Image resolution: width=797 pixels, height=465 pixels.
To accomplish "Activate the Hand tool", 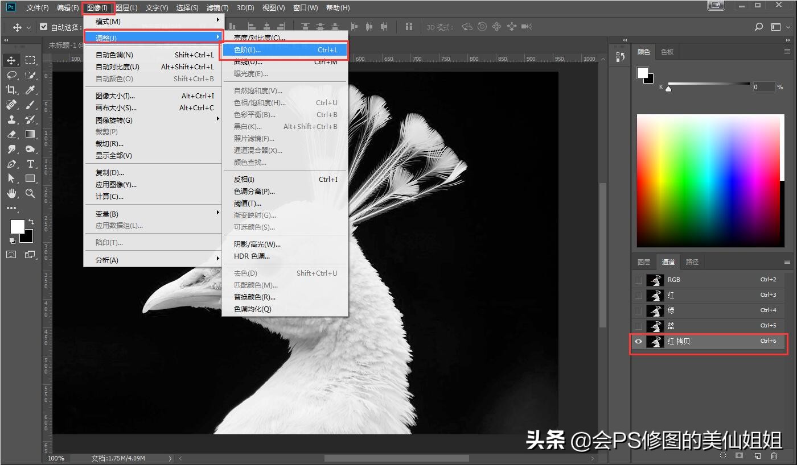I will [x=11, y=193].
